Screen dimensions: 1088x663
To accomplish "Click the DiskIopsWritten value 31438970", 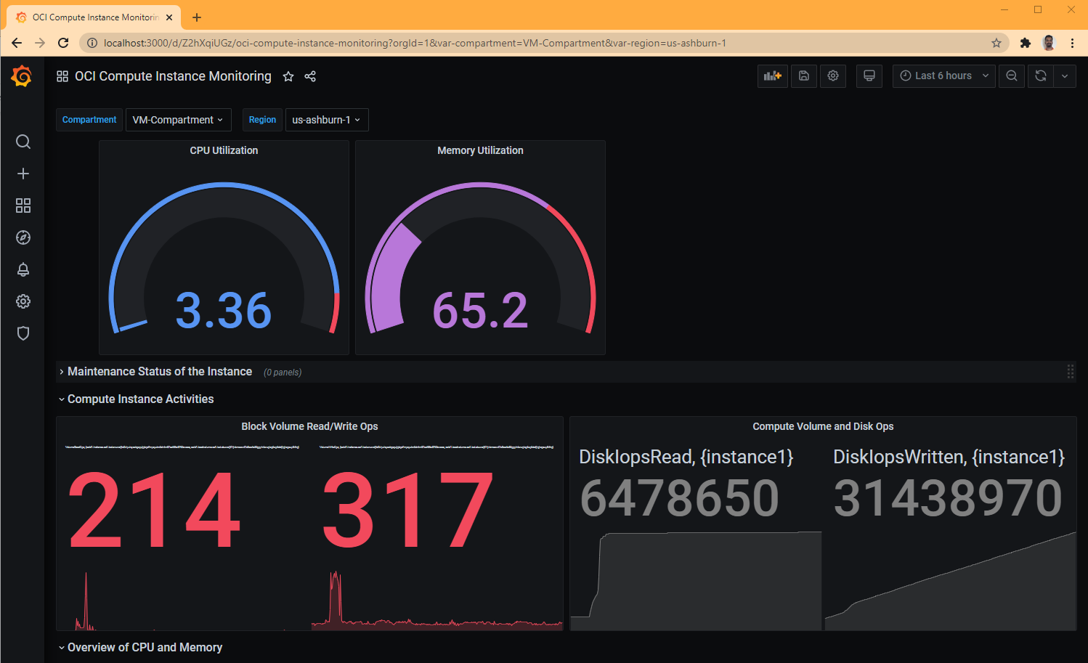I will pyautogui.click(x=948, y=498).
